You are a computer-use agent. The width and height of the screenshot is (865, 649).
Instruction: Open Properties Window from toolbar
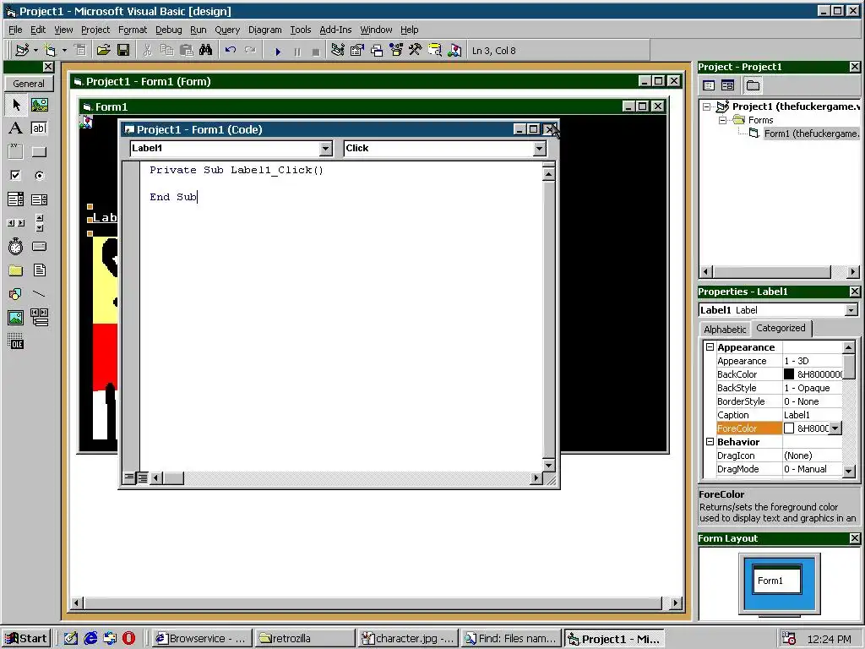tap(357, 51)
